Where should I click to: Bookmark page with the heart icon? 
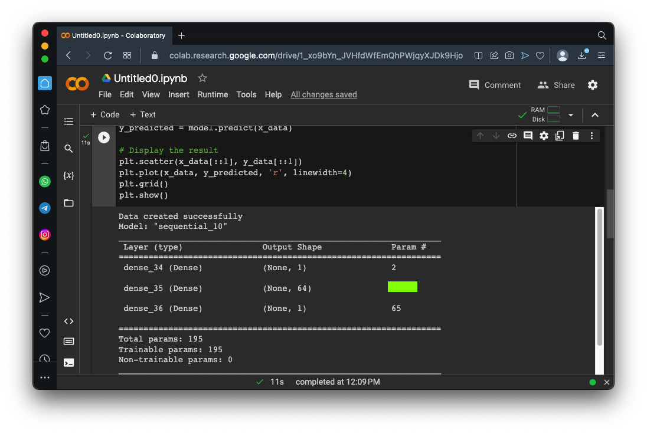540,55
